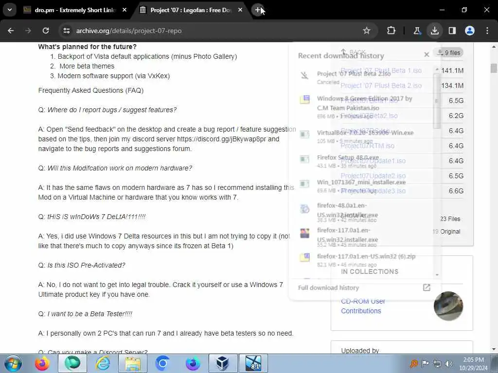Open the 8.1 virtual machine taskbar icon

[253, 363]
